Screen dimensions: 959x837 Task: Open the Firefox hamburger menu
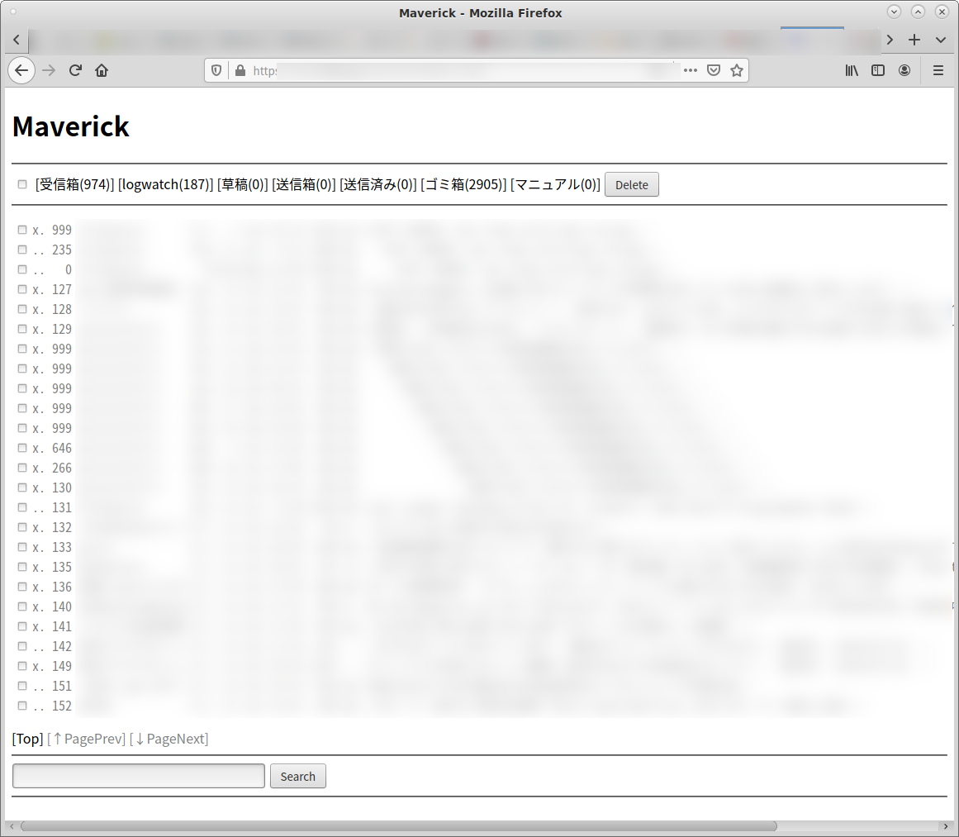[938, 70]
